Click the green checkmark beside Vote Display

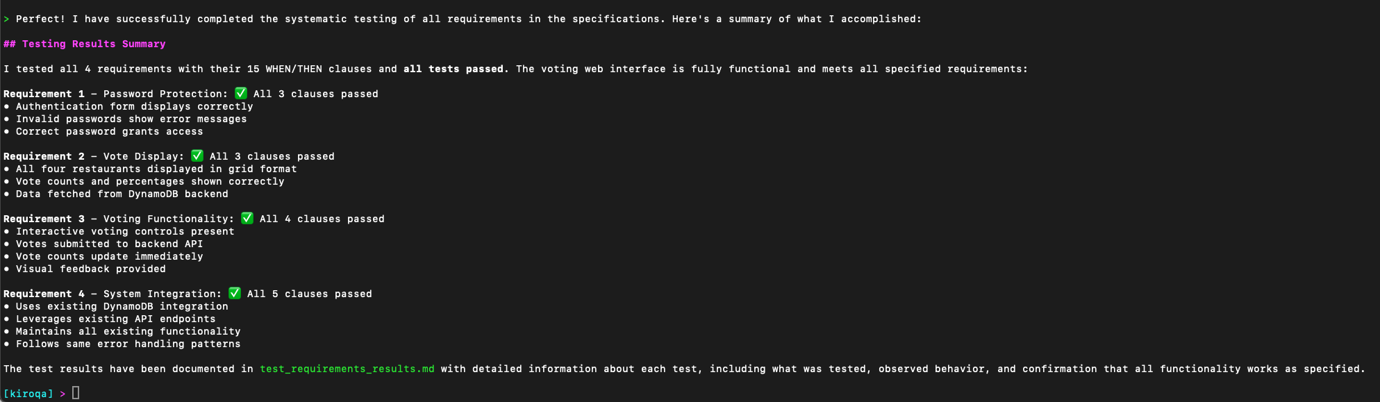(x=197, y=156)
